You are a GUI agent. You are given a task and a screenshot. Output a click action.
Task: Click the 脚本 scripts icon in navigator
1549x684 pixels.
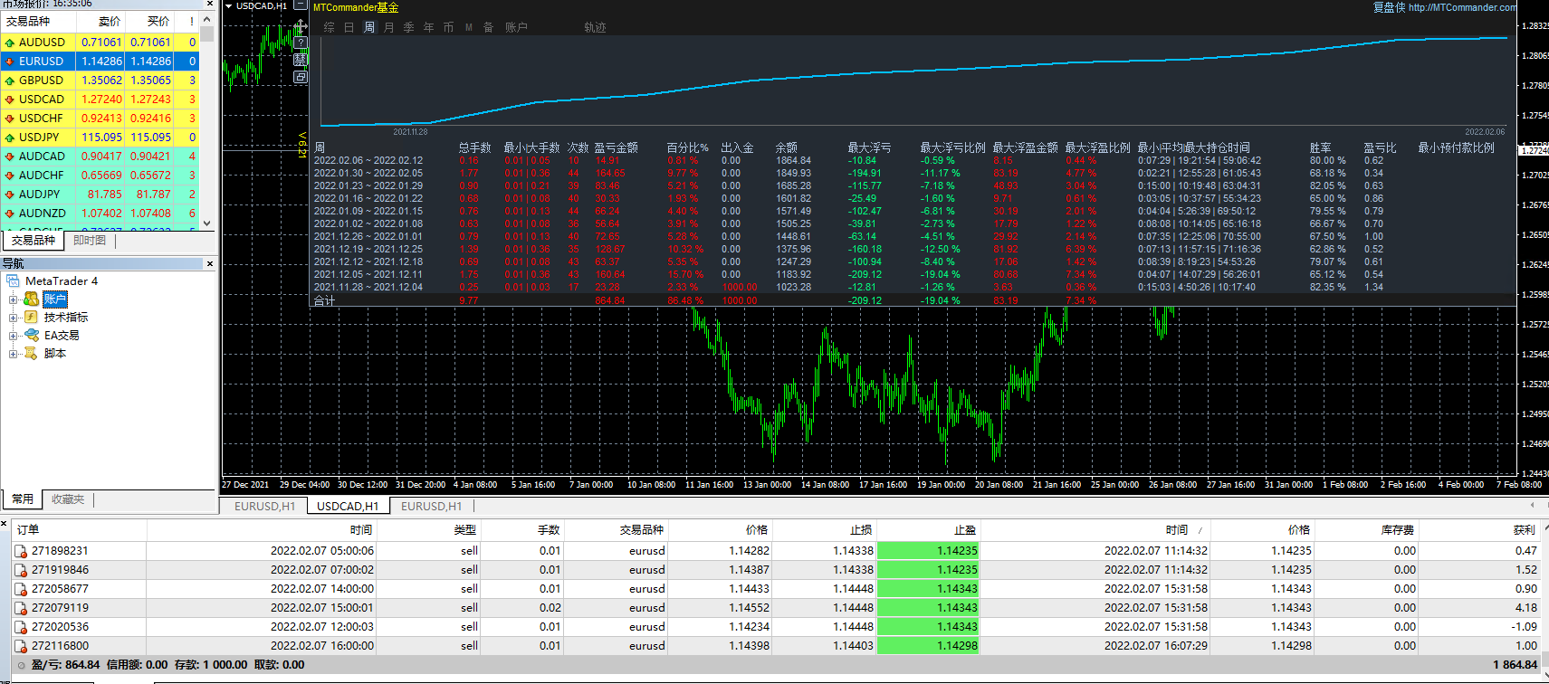pyautogui.click(x=31, y=354)
